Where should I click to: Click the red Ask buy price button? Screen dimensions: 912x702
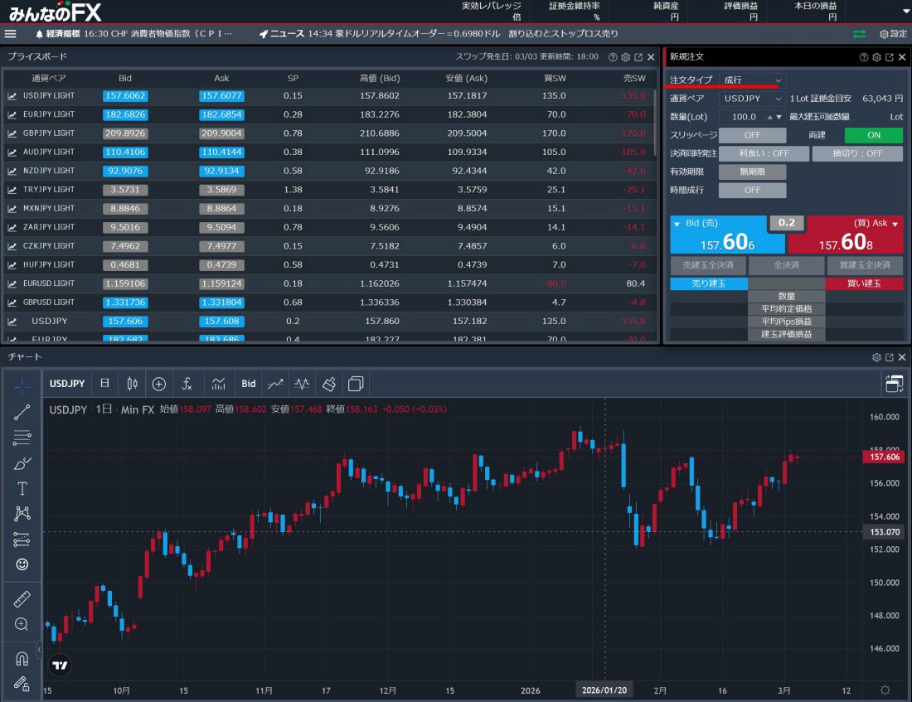[845, 235]
